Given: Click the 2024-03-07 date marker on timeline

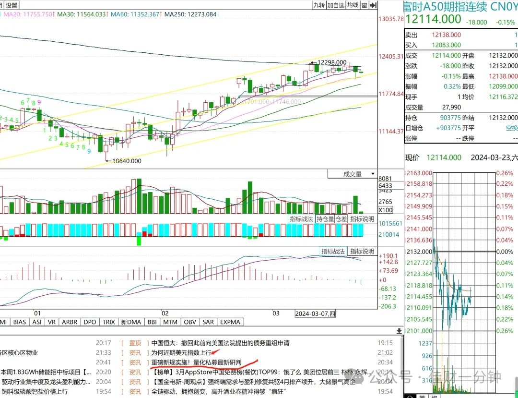Looking at the screenshot, I should 315,314.
